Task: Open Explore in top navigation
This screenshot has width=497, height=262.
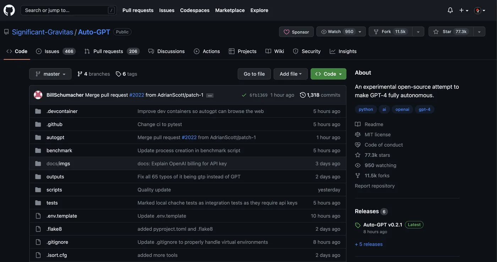Action: click(x=259, y=10)
